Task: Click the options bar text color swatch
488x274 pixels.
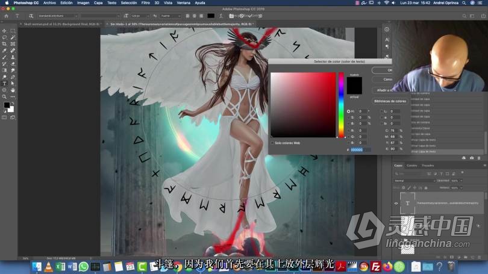Action: click(211, 16)
